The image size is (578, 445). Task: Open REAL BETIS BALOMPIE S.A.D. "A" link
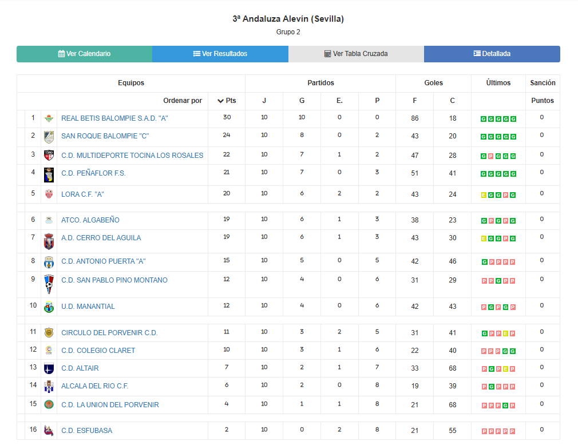pos(114,118)
